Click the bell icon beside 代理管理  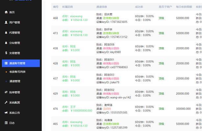click(x=6, y=33)
